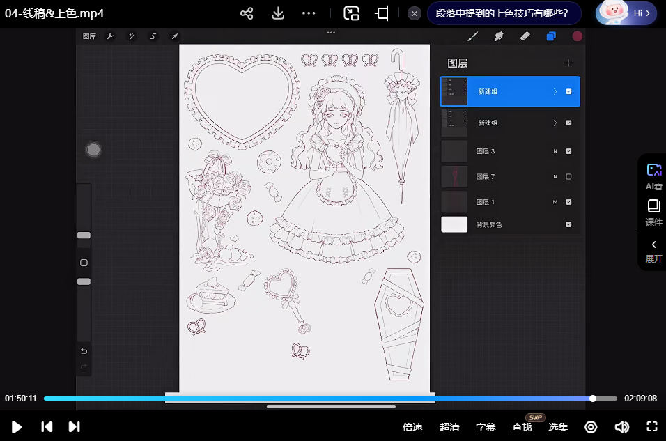Open 倍速 playback speed menu
The height and width of the screenshot is (441, 666).
click(x=412, y=427)
